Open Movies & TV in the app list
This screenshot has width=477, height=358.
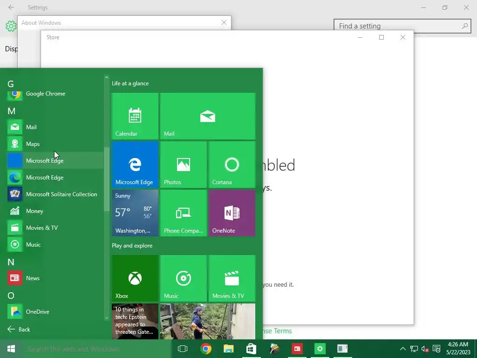(55, 227)
